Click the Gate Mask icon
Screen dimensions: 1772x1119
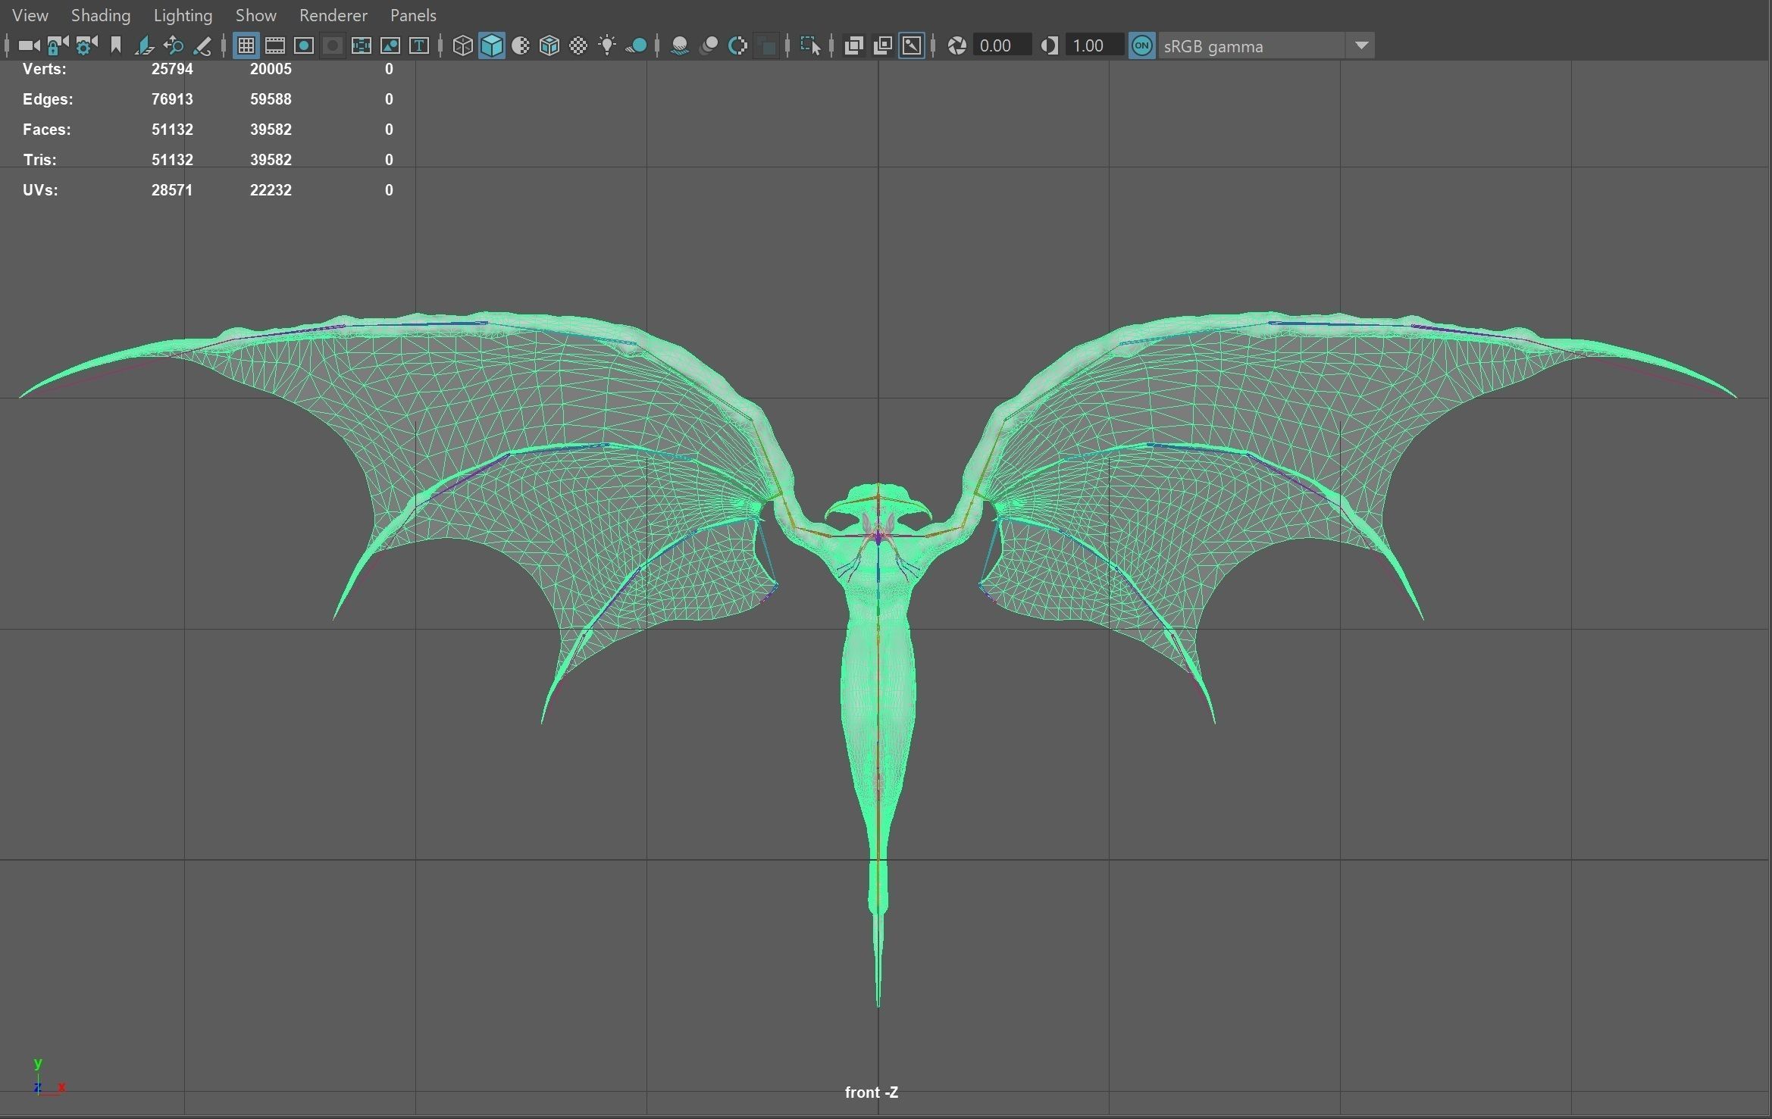(x=333, y=46)
